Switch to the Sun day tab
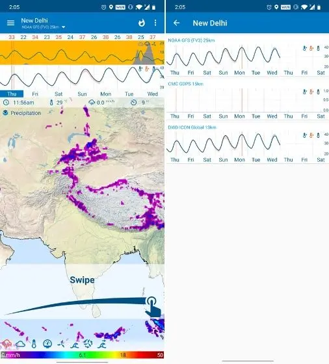The height and width of the screenshot is (364, 329). click(x=82, y=94)
